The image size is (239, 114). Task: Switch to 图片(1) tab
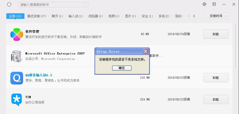pos(131,16)
